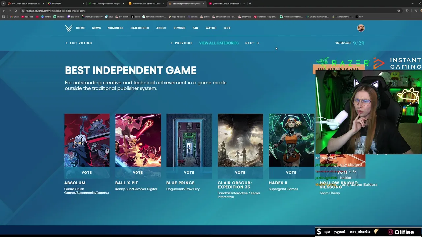Viewport: 422px width, 237px height.
Task: Open the panele bookmark
Action: [x=46, y=17]
